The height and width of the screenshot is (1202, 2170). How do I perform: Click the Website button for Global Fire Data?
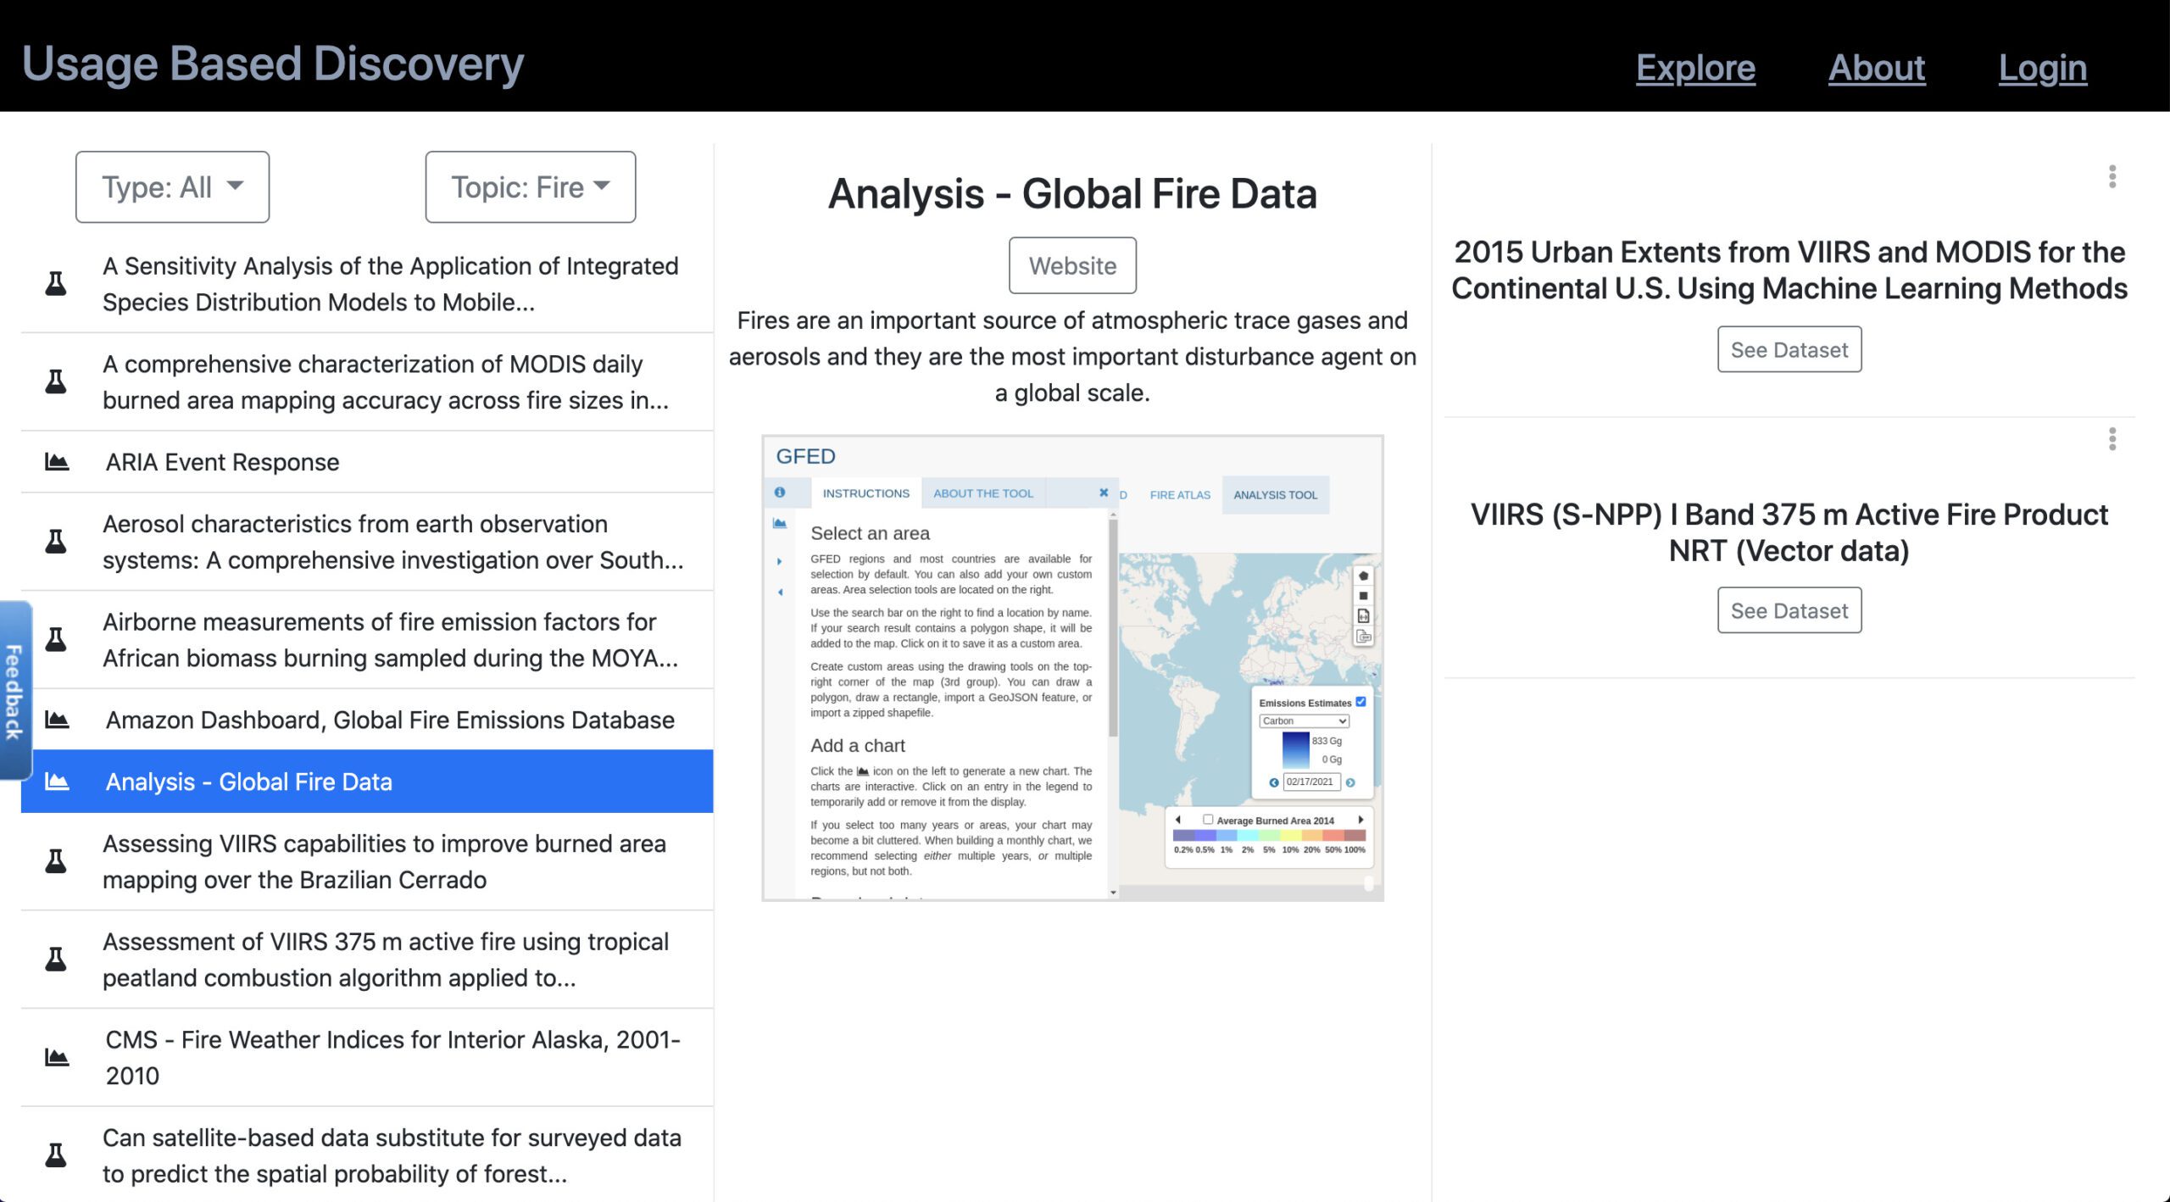coord(1071,266)
